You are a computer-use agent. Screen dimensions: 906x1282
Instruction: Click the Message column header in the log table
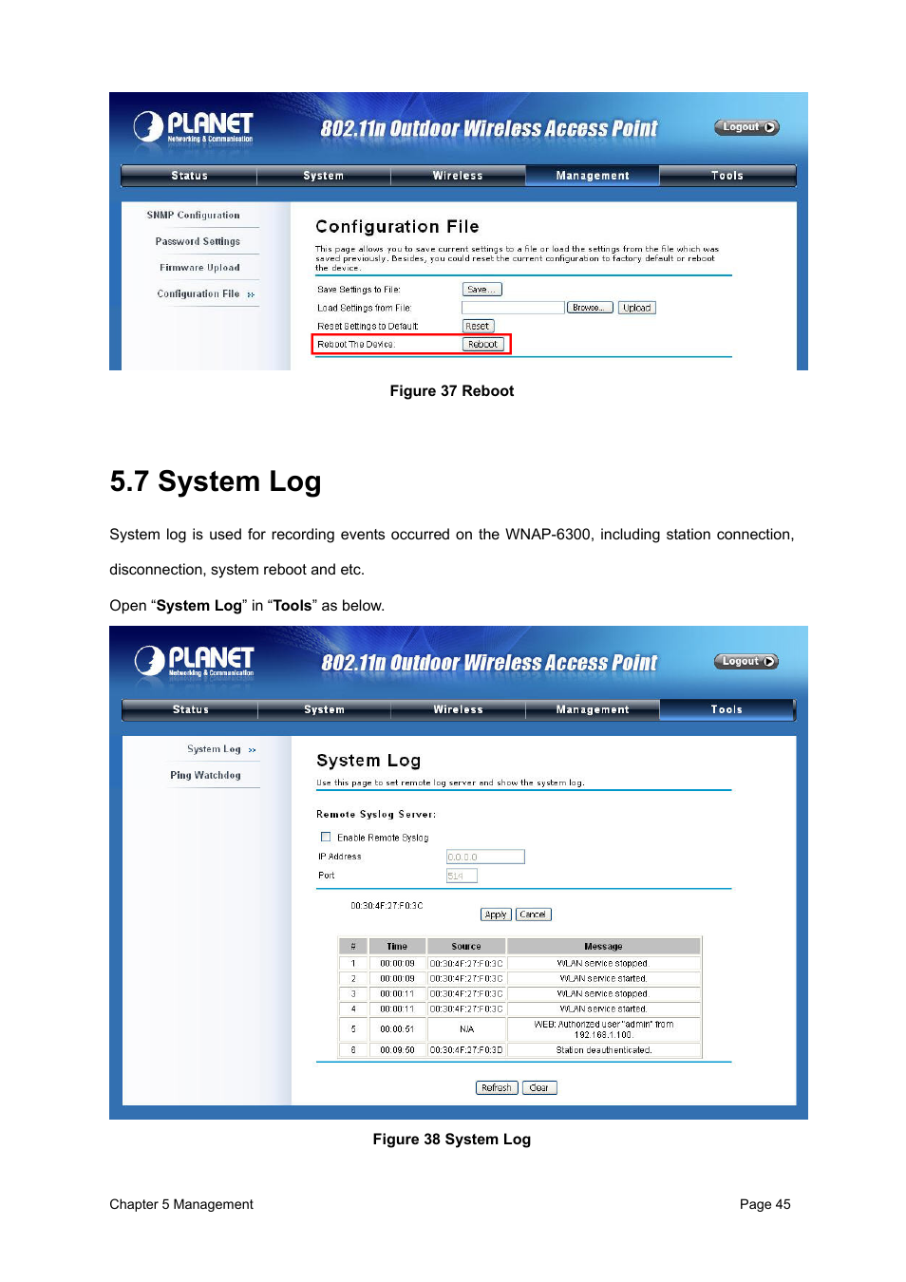[x=603, y=947]
